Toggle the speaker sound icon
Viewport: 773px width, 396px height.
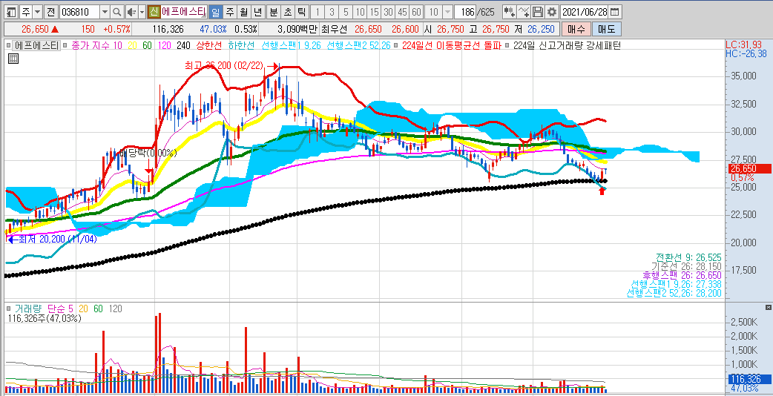[131, 12]
